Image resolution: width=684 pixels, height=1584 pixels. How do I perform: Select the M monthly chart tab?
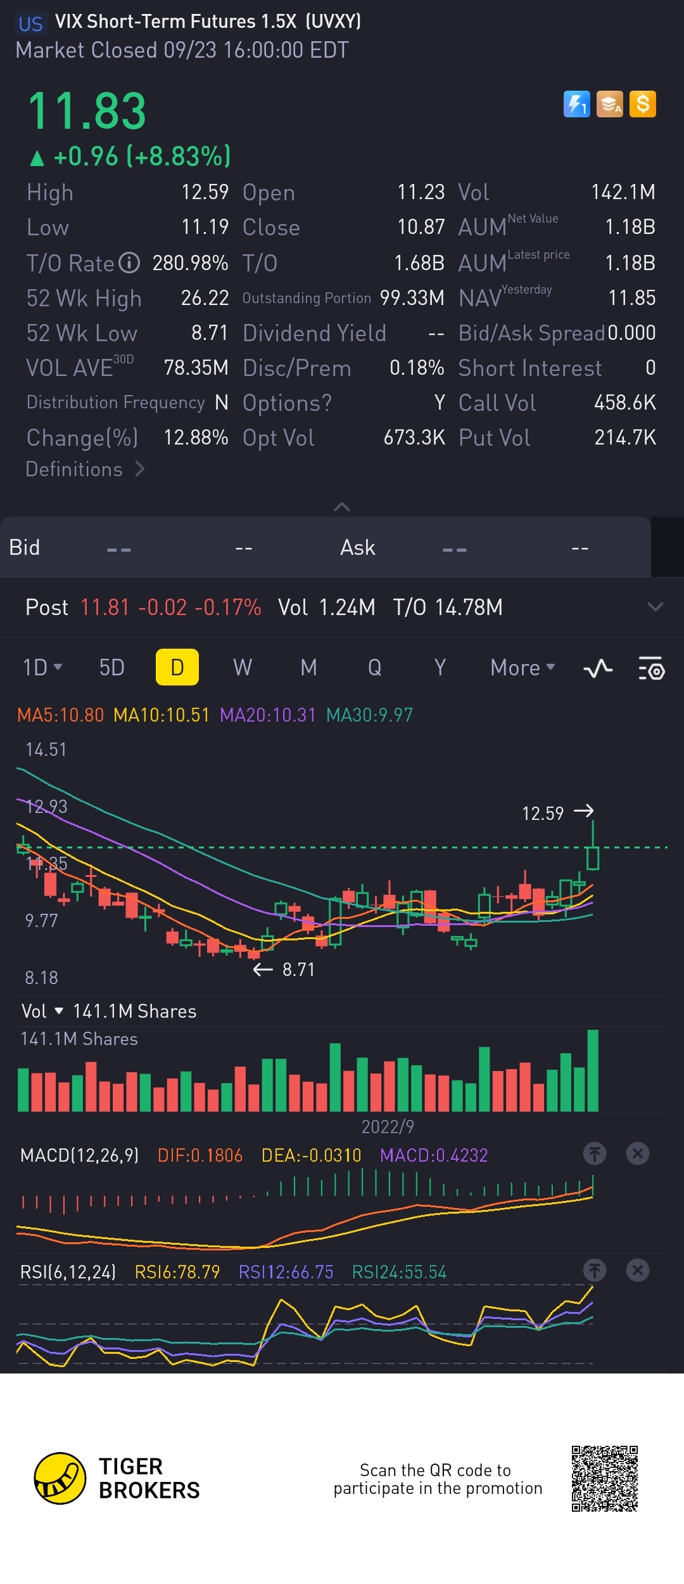(308, 668)
